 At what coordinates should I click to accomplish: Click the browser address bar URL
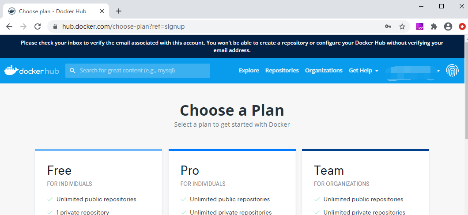123,26
